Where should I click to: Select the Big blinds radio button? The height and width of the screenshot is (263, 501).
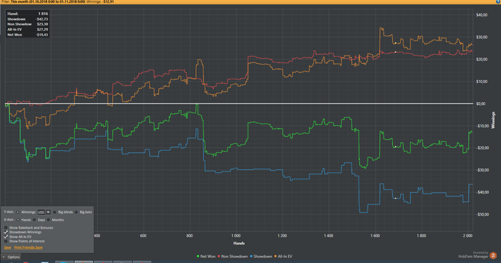pyautogui.click(x=54, y=212)
